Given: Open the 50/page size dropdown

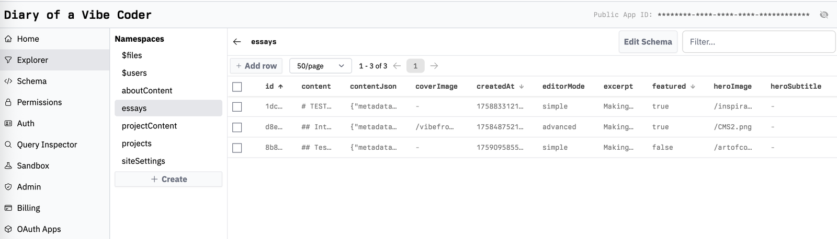Looking at the screenshot, I should tap(320, 66).
